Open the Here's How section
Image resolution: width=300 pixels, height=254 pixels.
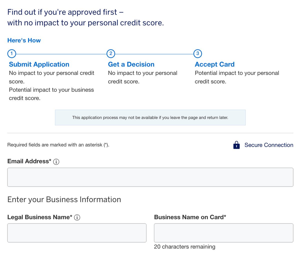click(x=24, y=40)
